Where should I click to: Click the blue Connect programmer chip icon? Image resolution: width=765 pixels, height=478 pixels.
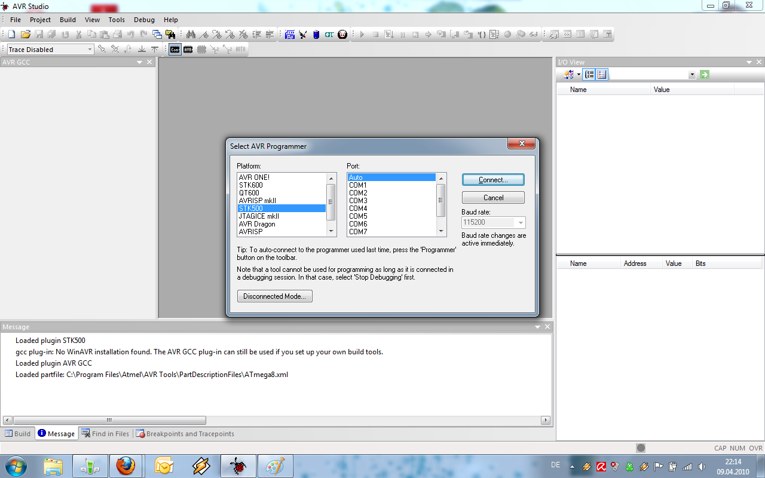point(290,34)
